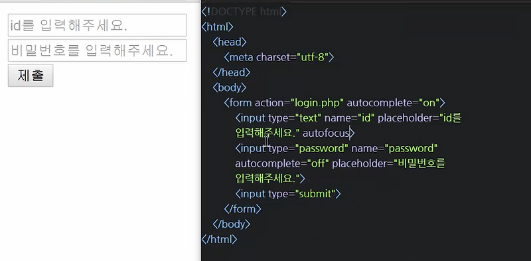Click the opening <body> tag line

click(229, 88)
